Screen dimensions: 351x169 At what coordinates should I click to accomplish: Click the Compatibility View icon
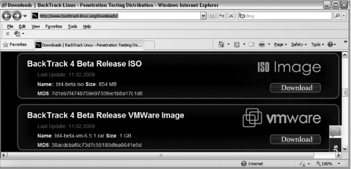pos(212,16)
